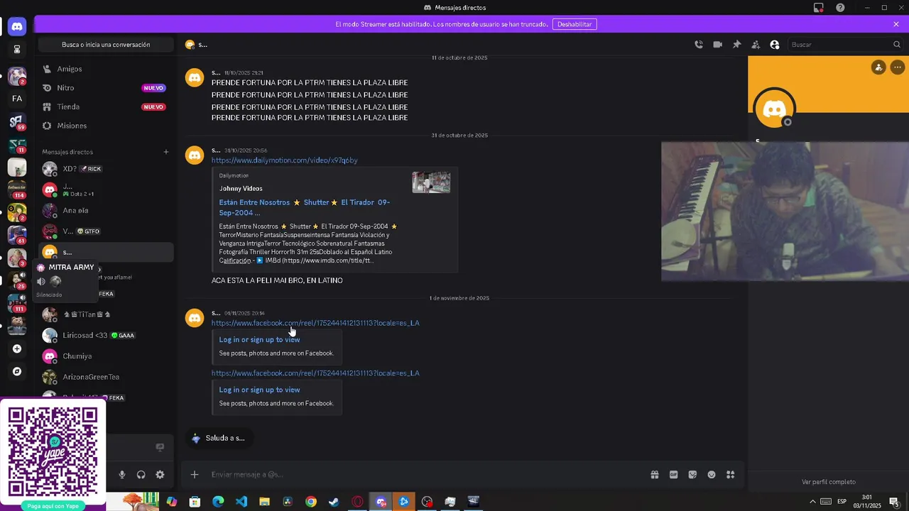The height and width of the screenshot is (511, 909).
Task: Select server with 59 notifications
Action: tap(17, 122)
